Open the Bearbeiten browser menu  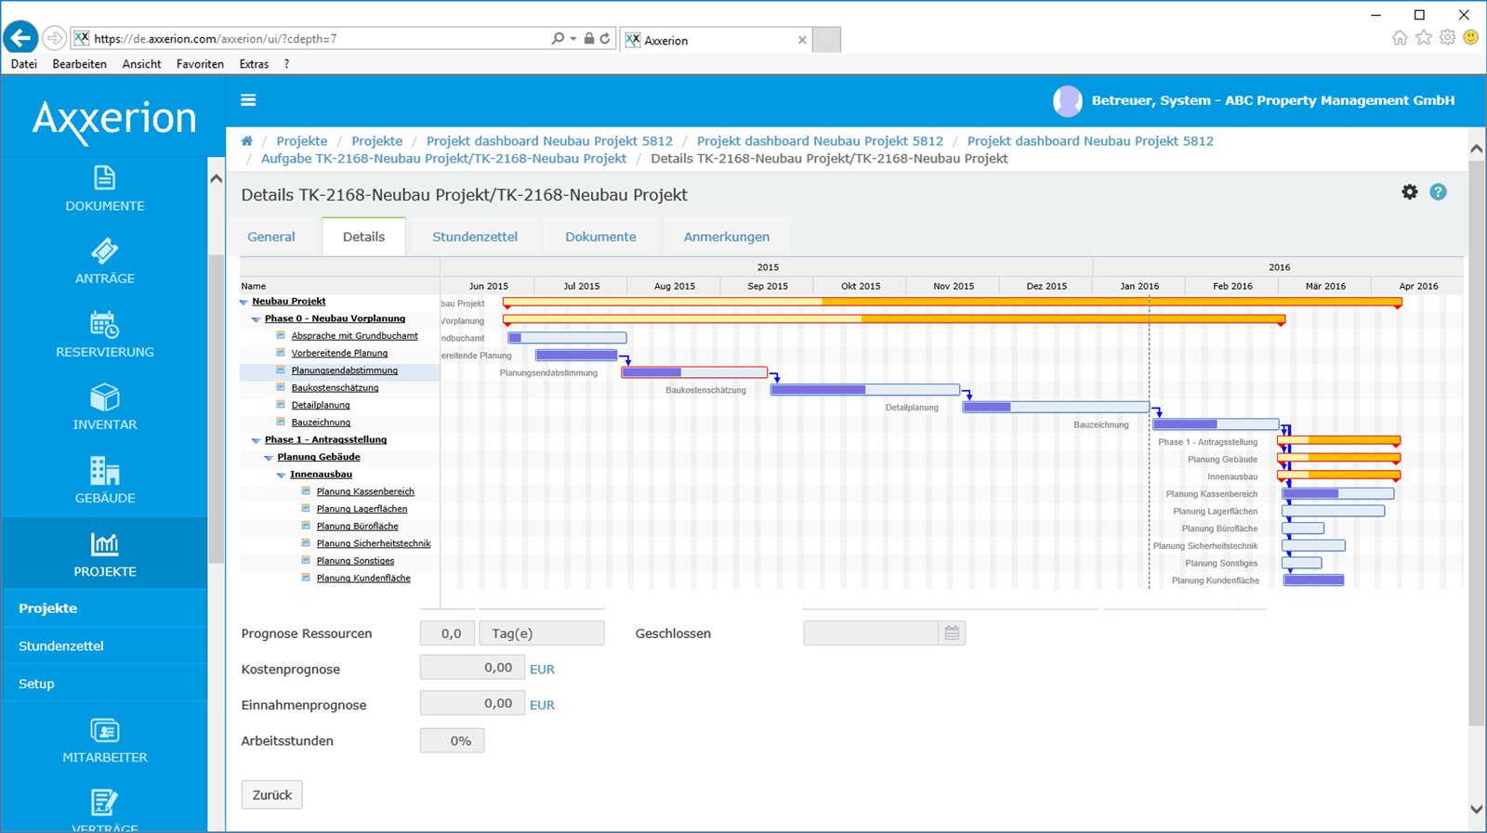coord(79,64)
